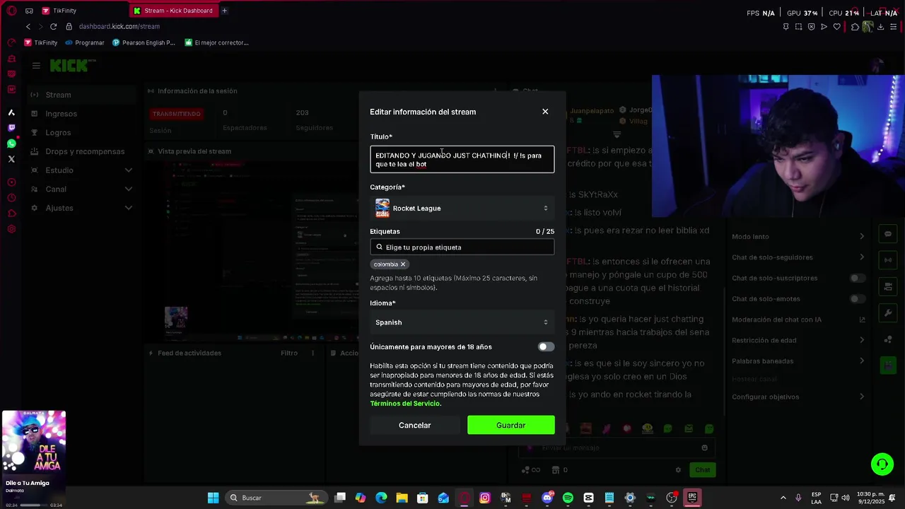This screenshot has width=905, height=509.
Task: Open the Categoría dropdown showing Rocket League
Action: tap(462, 208)
